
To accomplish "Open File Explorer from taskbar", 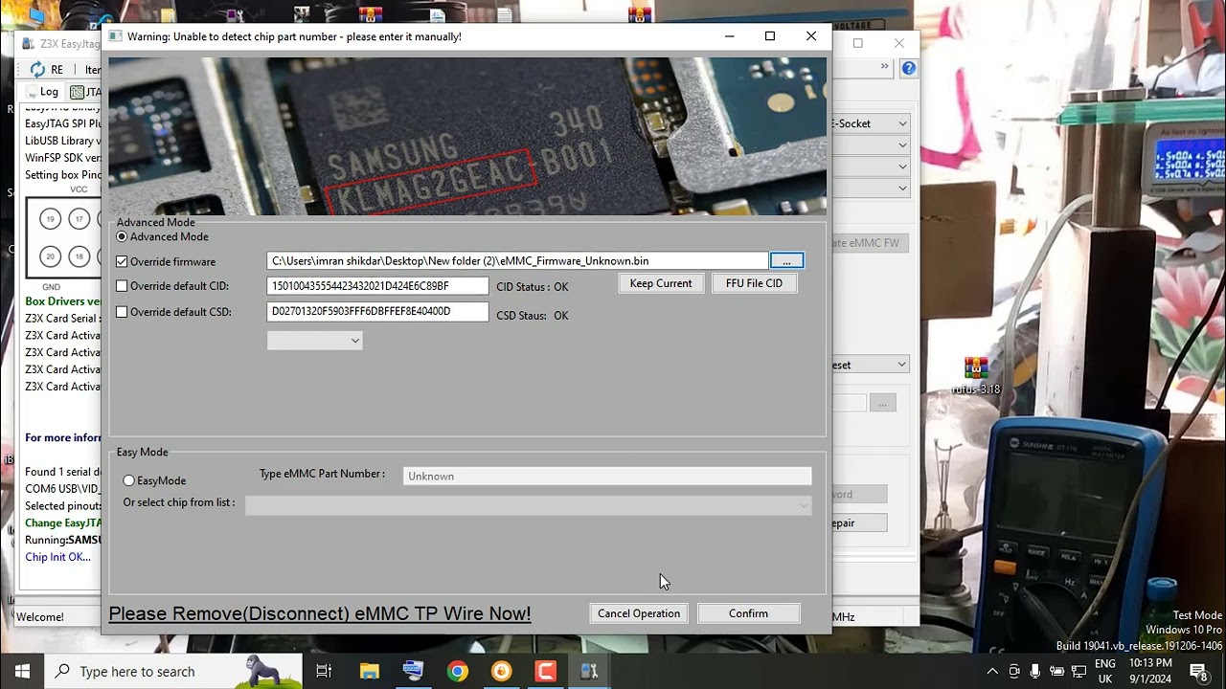I will tap(369, 672).
